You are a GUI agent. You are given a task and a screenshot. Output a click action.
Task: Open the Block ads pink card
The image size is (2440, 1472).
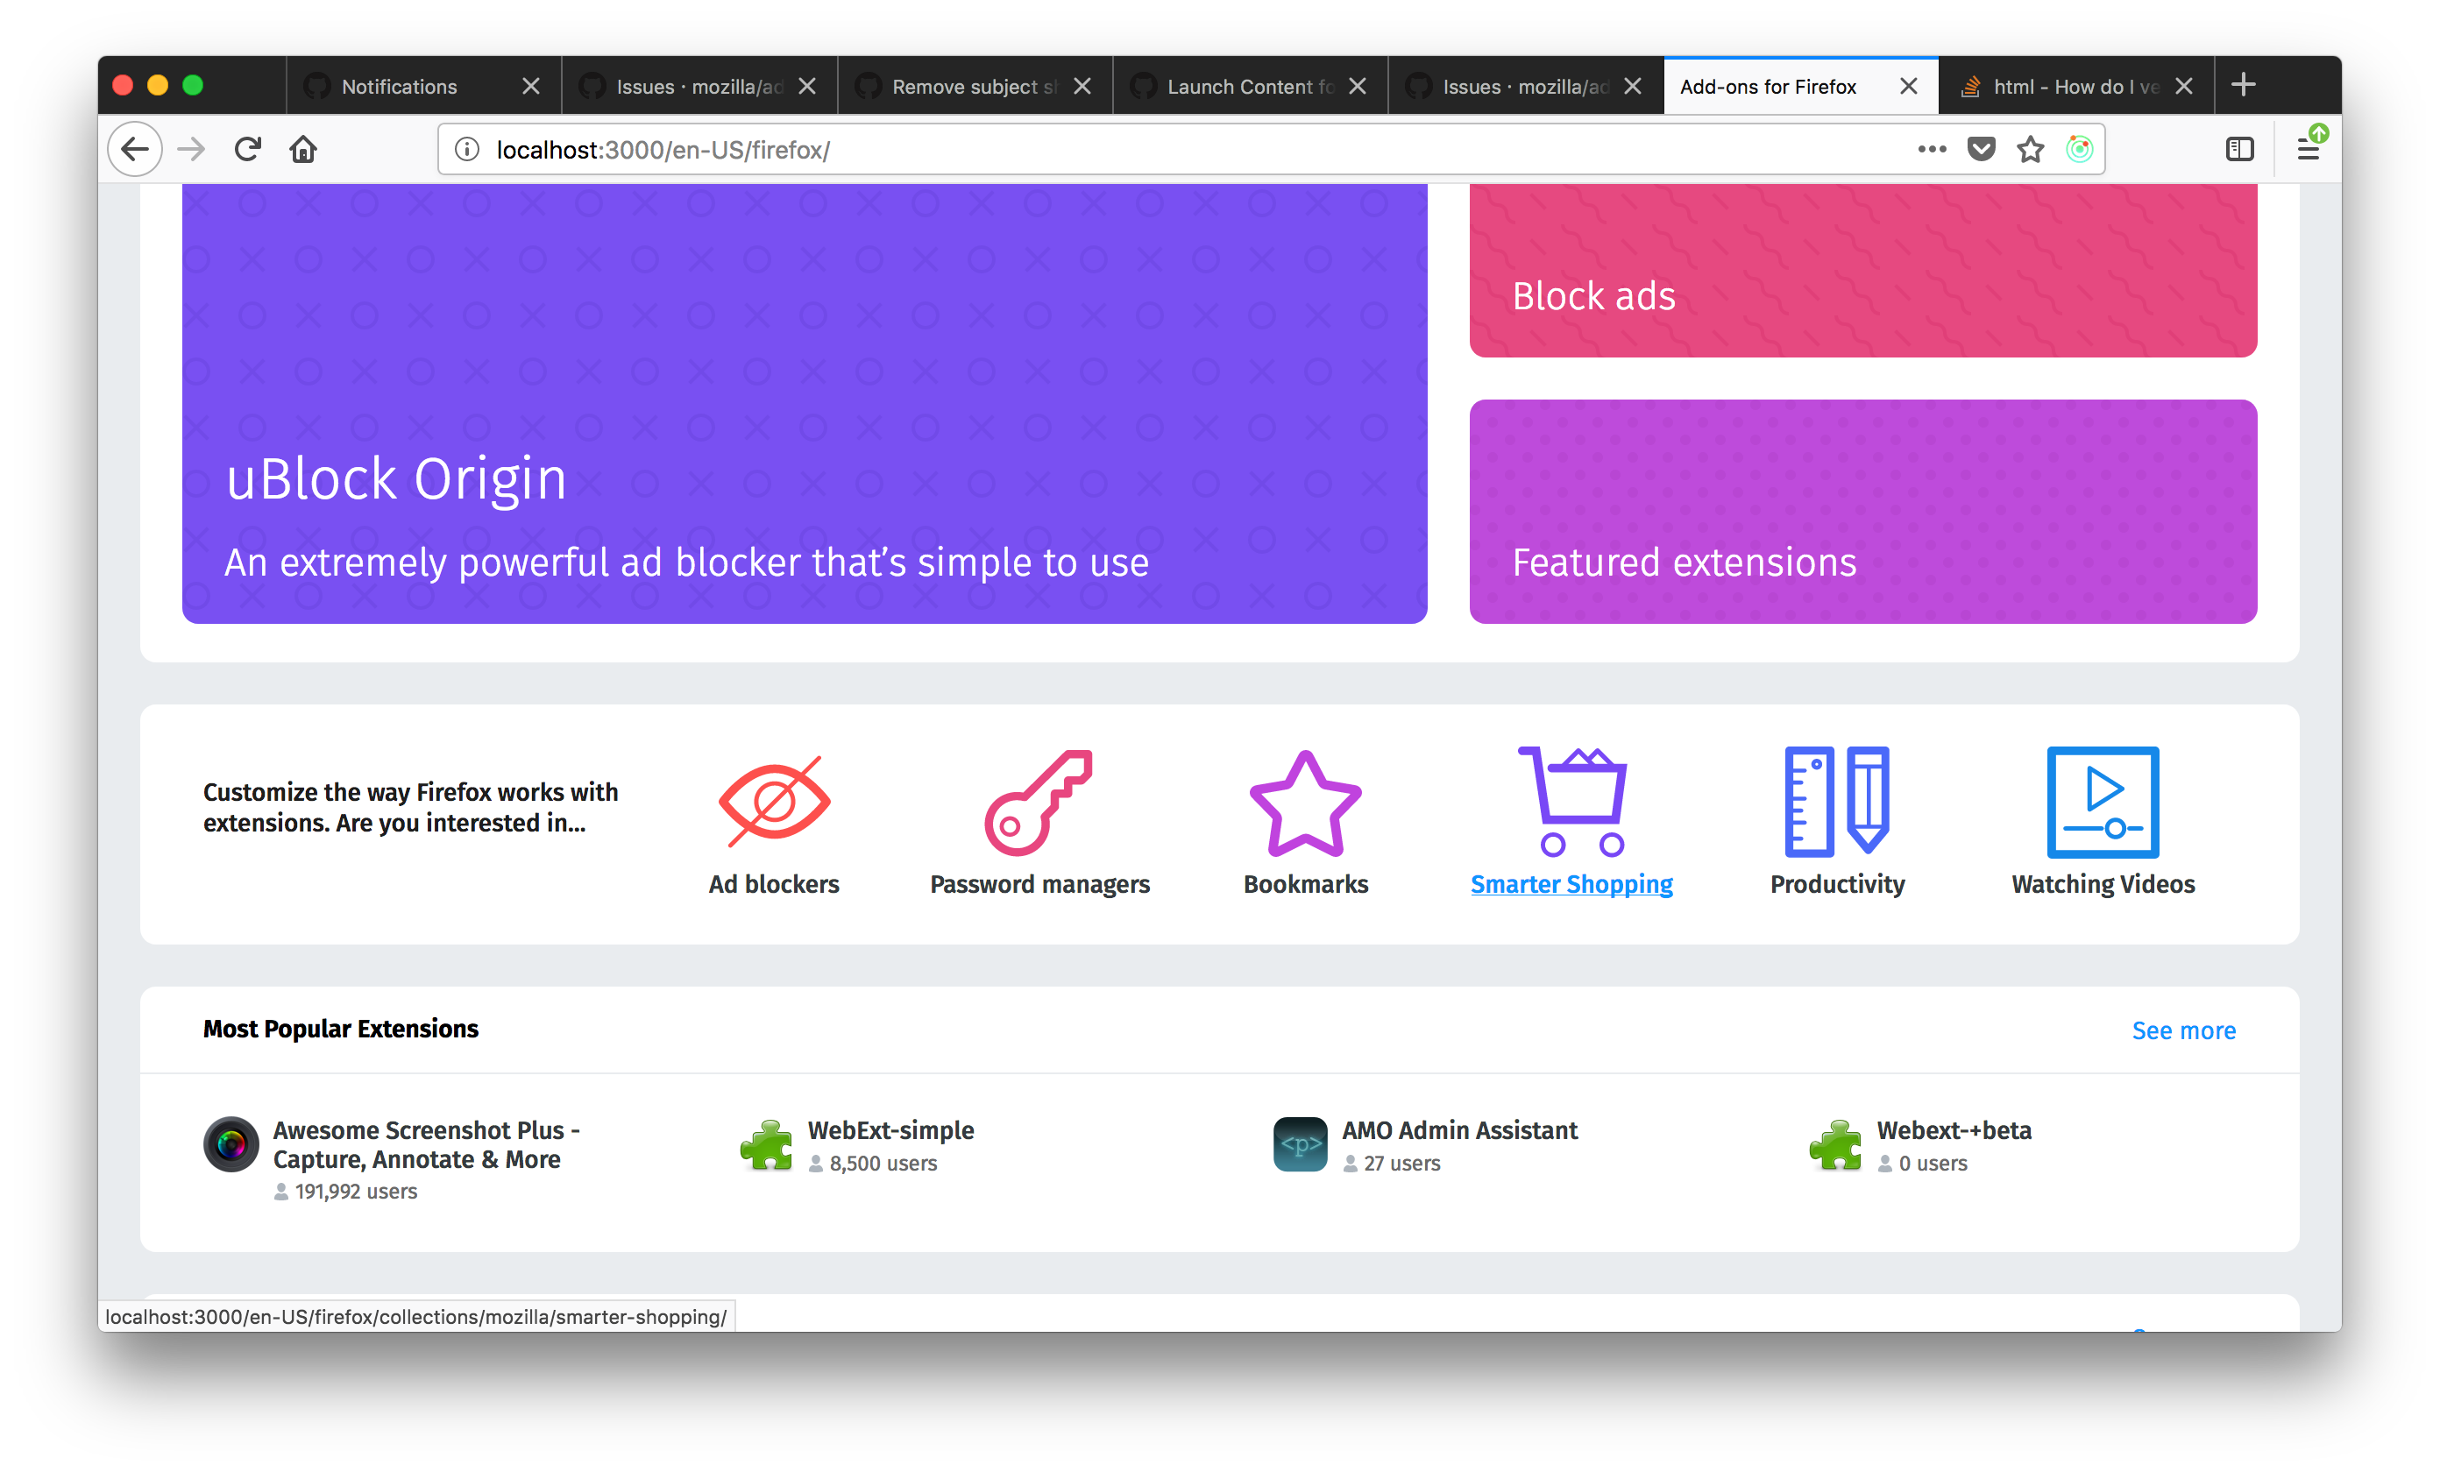pyautogui.click(x=1862, y=270)
